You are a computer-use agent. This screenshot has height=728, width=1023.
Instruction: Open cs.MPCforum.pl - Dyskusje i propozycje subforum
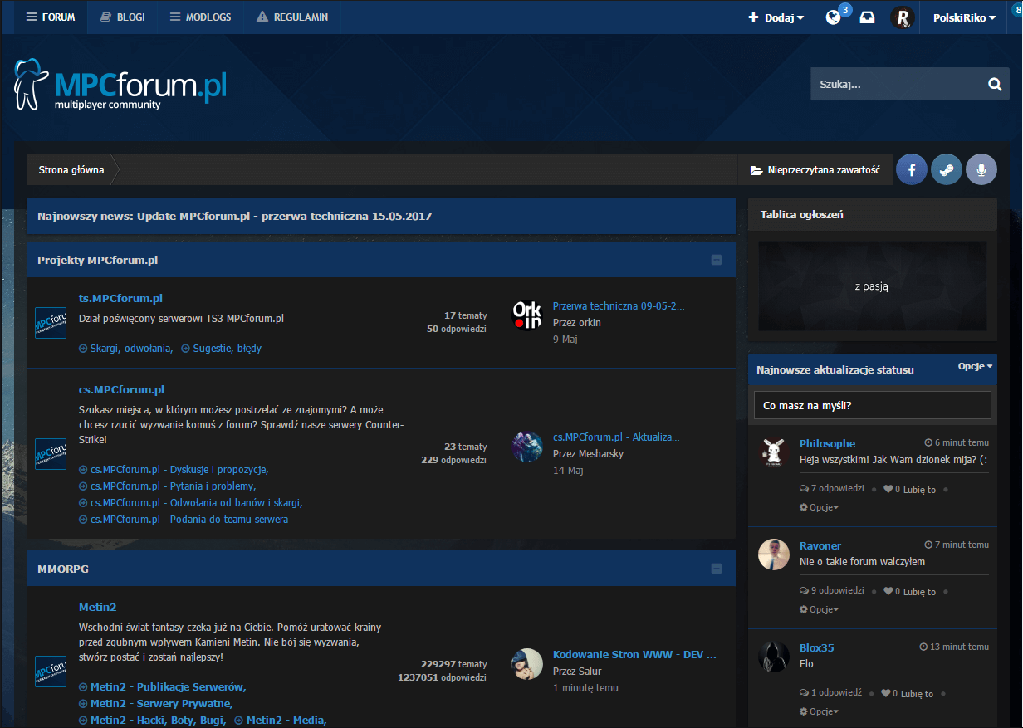(x=174, y=469)
